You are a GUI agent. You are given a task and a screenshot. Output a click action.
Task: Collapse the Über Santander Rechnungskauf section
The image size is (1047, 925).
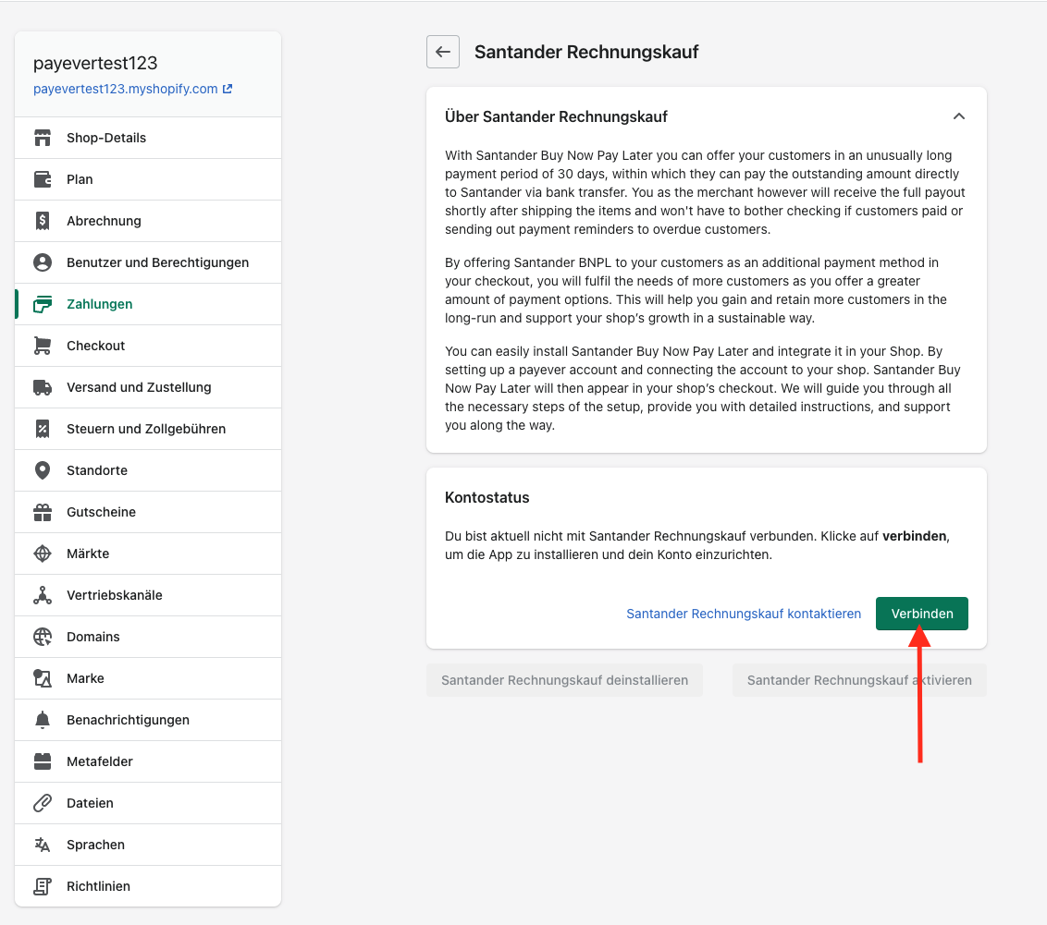(x=959, y=116)
